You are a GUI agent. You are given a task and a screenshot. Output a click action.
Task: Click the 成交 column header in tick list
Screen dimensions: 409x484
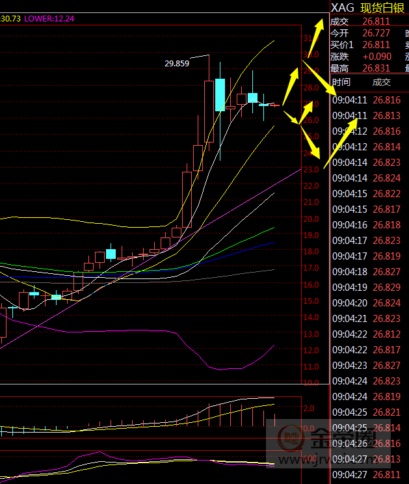pyautogui.click(x=382, y=82)
